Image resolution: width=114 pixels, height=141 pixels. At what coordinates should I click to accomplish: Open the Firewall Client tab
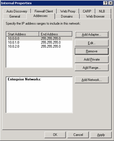[x=44, y=11]
